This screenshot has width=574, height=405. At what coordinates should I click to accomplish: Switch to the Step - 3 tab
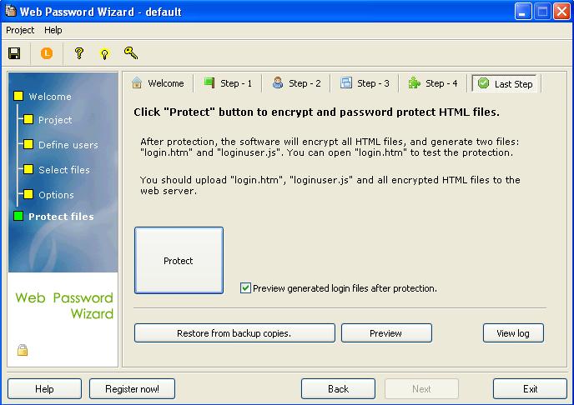pyautogui.click(x=365, y=83)
